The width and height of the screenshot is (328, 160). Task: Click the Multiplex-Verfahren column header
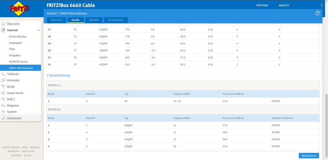point(282,118)
